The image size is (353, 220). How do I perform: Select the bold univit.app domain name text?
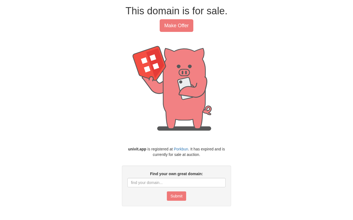[137, 149]
